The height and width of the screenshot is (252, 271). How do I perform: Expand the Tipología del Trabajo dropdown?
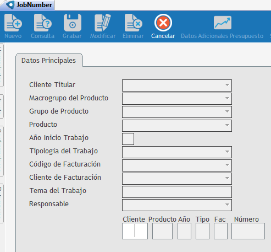(177, 152)
